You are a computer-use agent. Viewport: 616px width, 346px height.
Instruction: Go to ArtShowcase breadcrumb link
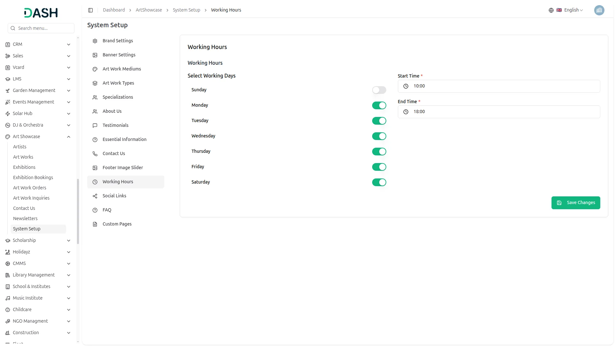coord(149,10)
